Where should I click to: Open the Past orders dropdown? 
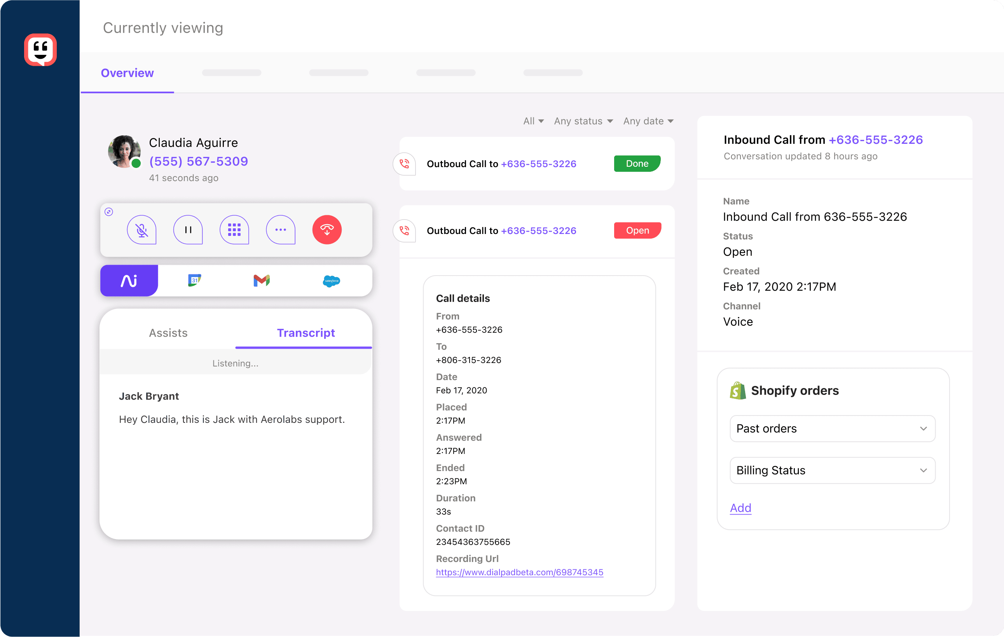point(832,429)
